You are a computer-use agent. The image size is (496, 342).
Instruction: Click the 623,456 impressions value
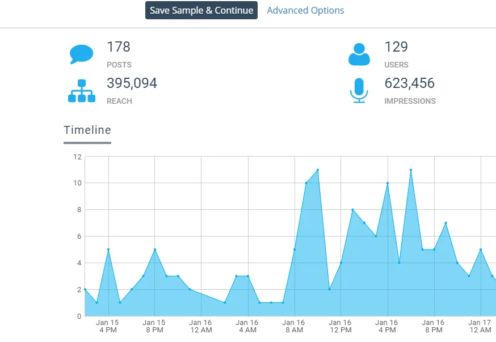410,83
